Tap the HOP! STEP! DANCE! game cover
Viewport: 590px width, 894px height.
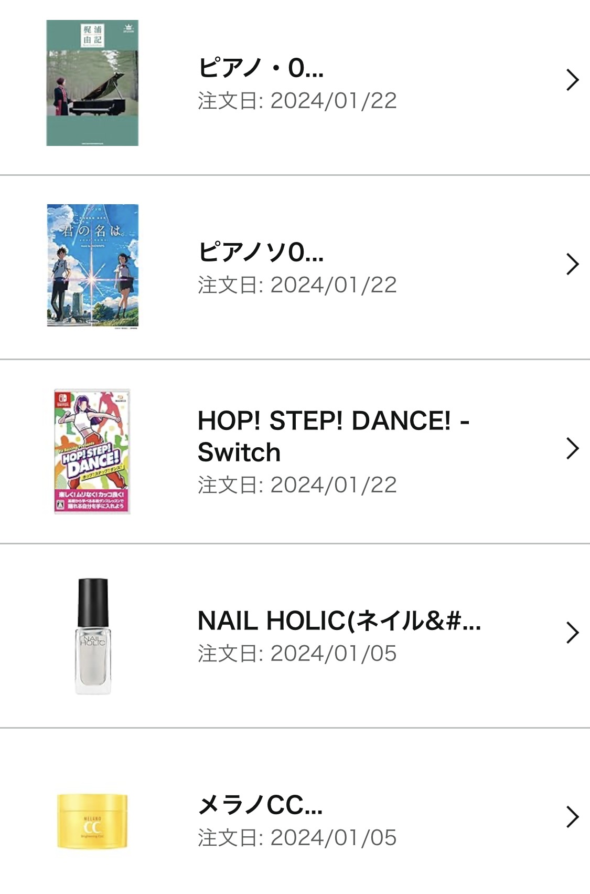[x=92, y=451]
